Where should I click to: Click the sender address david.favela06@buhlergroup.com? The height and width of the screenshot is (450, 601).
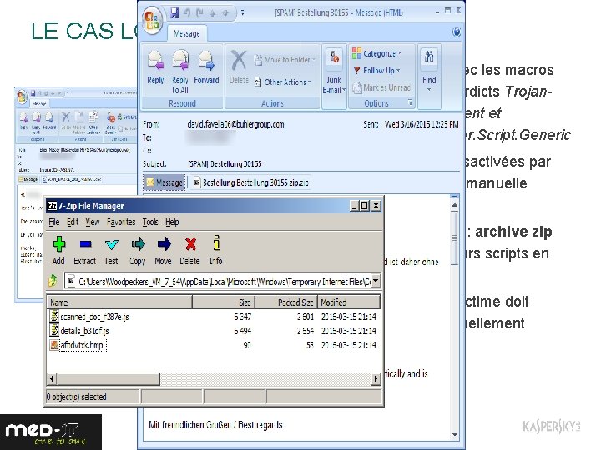[x=235, y=124]
